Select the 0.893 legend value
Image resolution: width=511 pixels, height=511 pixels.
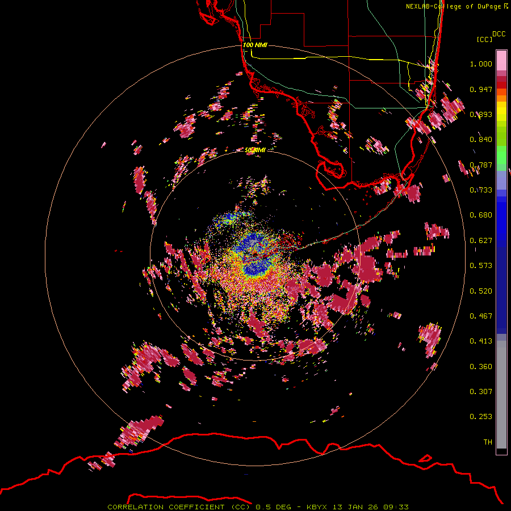point(481,114)
